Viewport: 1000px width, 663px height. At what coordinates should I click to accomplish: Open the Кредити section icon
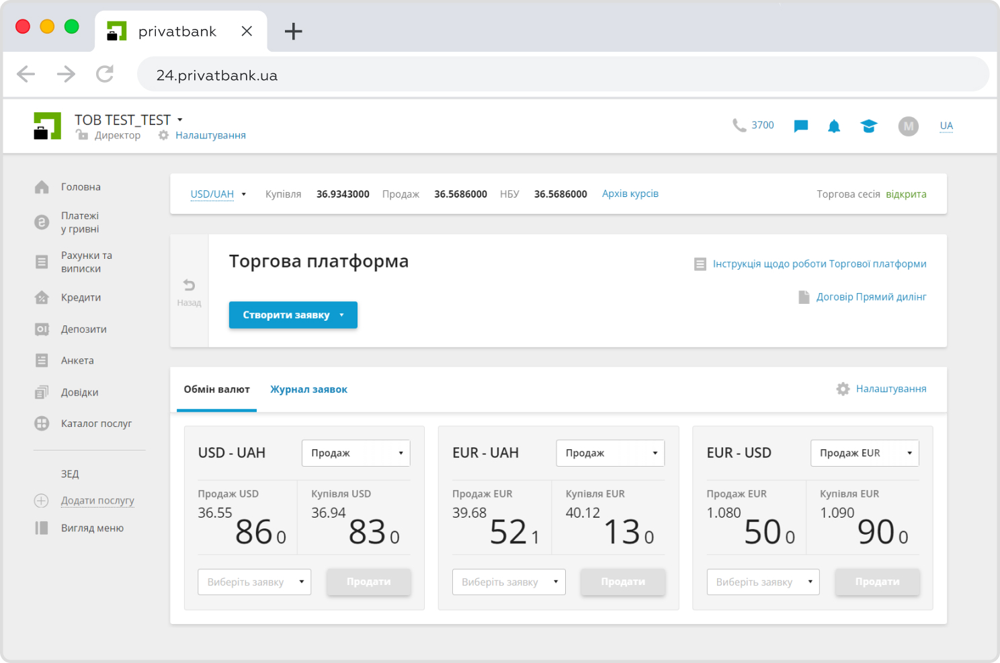point(42,297)
